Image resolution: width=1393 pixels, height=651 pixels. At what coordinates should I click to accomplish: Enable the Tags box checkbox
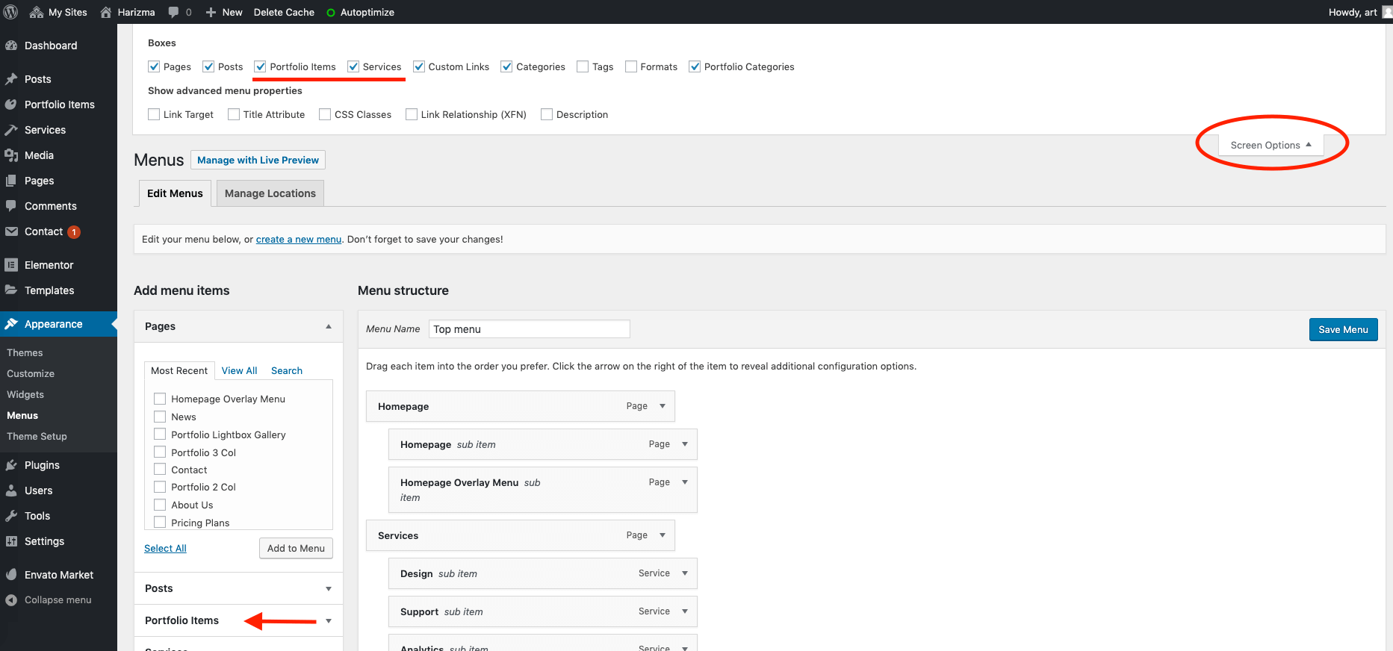click(583, 66)
